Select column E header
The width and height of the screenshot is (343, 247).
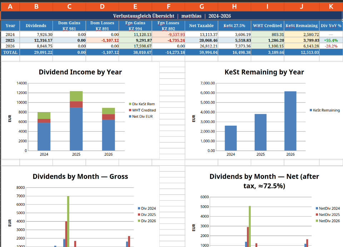tap(135, 6)
